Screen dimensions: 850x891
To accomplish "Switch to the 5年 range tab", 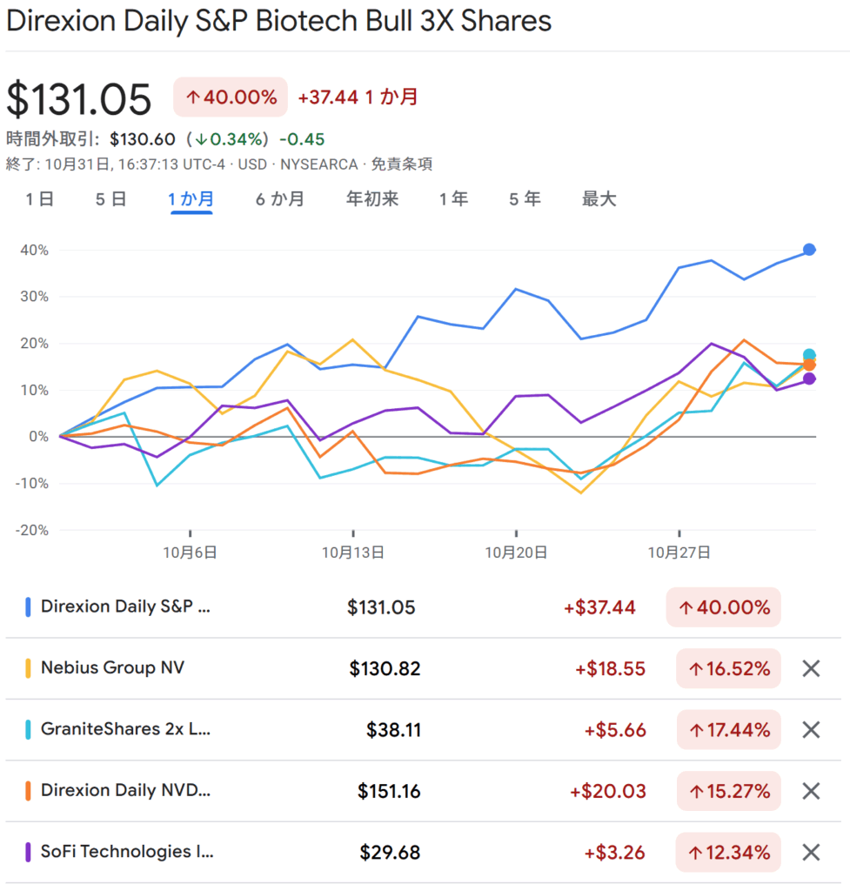I will click(525, 199).
